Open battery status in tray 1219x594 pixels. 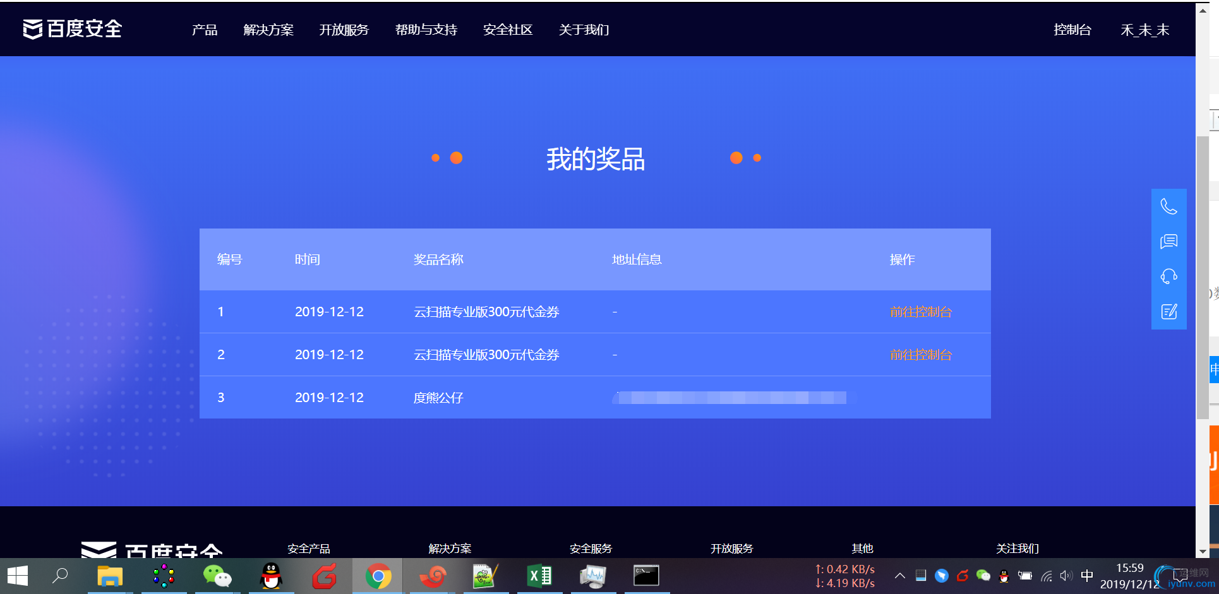pyautogui.click(x=1024, y=575)
